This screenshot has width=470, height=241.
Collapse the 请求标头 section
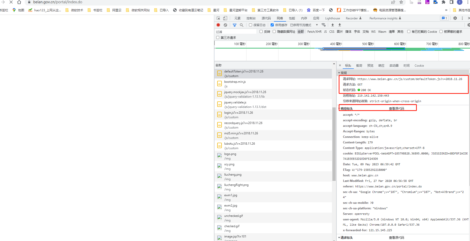(x=339, y=237)
